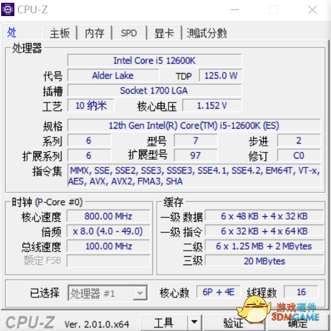Viewport: 331px width, 331px height.
Task: Click the empty 额定 FSB field
Action: click(x=108, y=261)
